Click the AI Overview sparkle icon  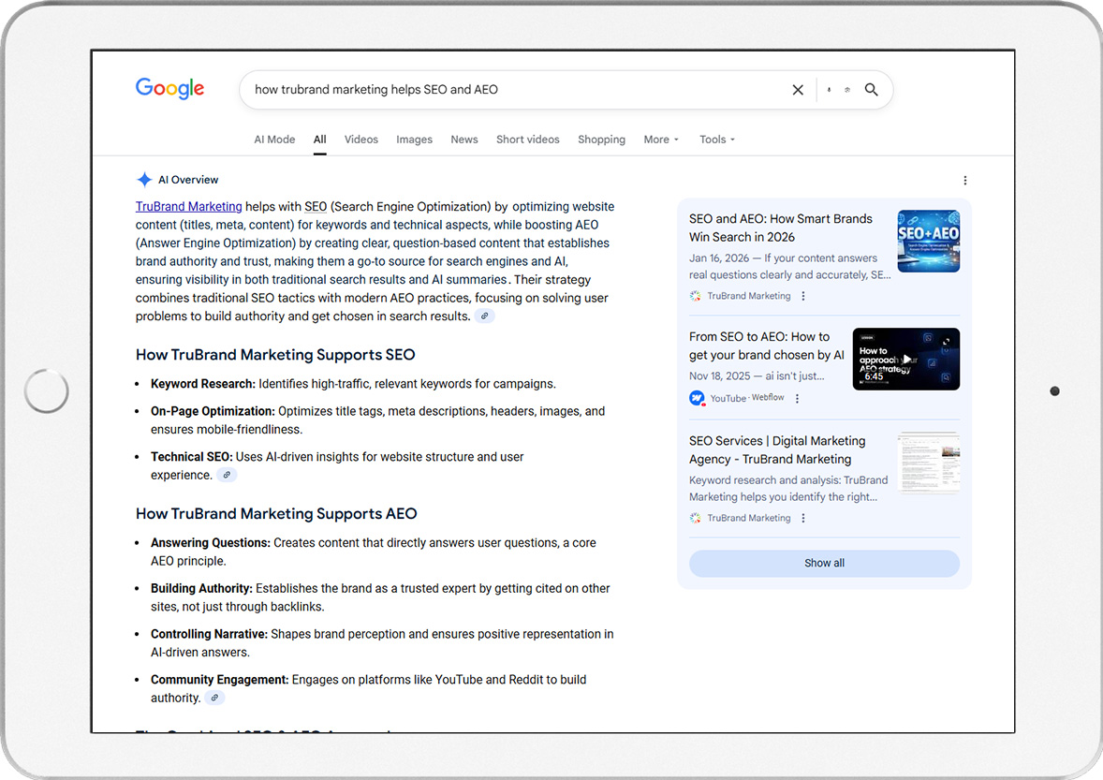click(144, 179)
